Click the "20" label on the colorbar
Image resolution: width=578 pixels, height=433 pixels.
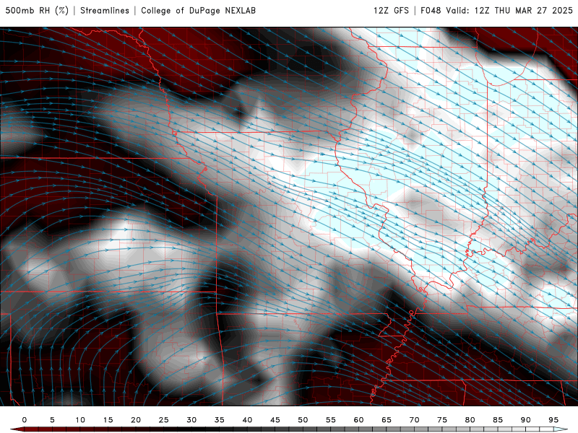(136, 420)
